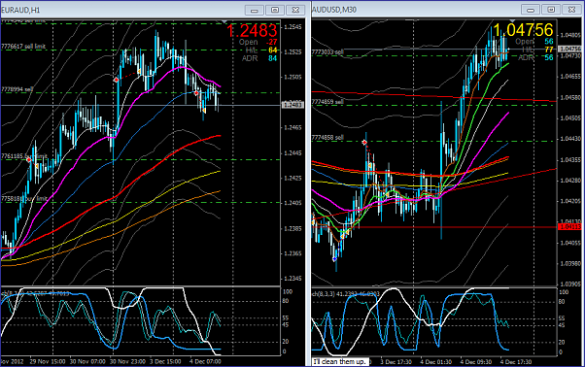
Task: Minimize the AUDUSD,M30 chart window
Action: click(x=531, y=10)
